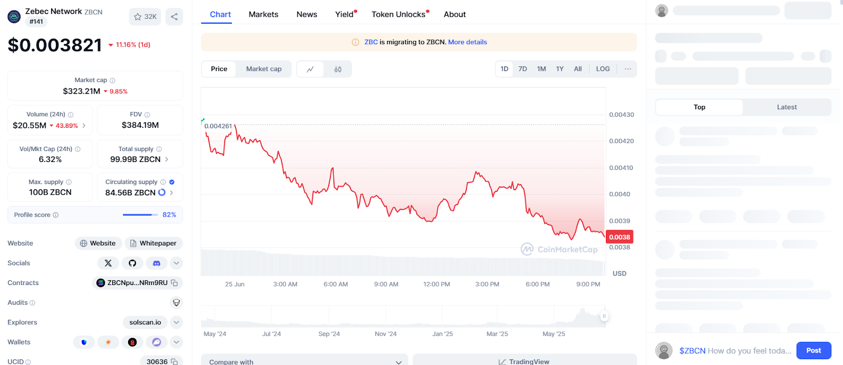
Task: Show FDV info icon
Action: point(147,115)
